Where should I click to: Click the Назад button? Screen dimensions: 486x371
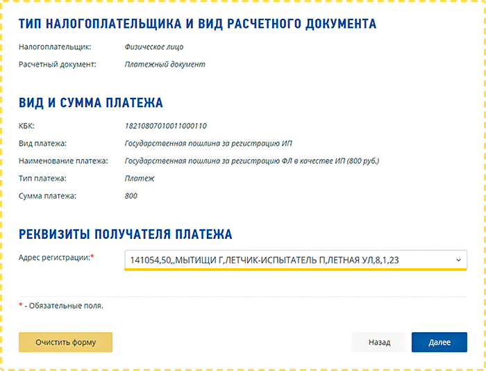[379, 342]
